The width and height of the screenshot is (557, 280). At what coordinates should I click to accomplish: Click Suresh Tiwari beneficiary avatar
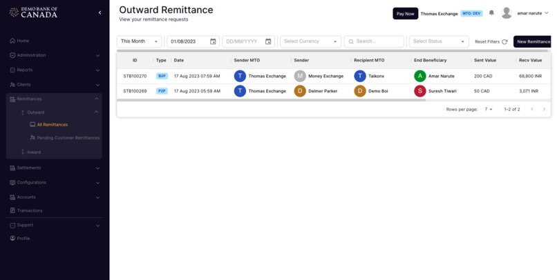(420, 91)
